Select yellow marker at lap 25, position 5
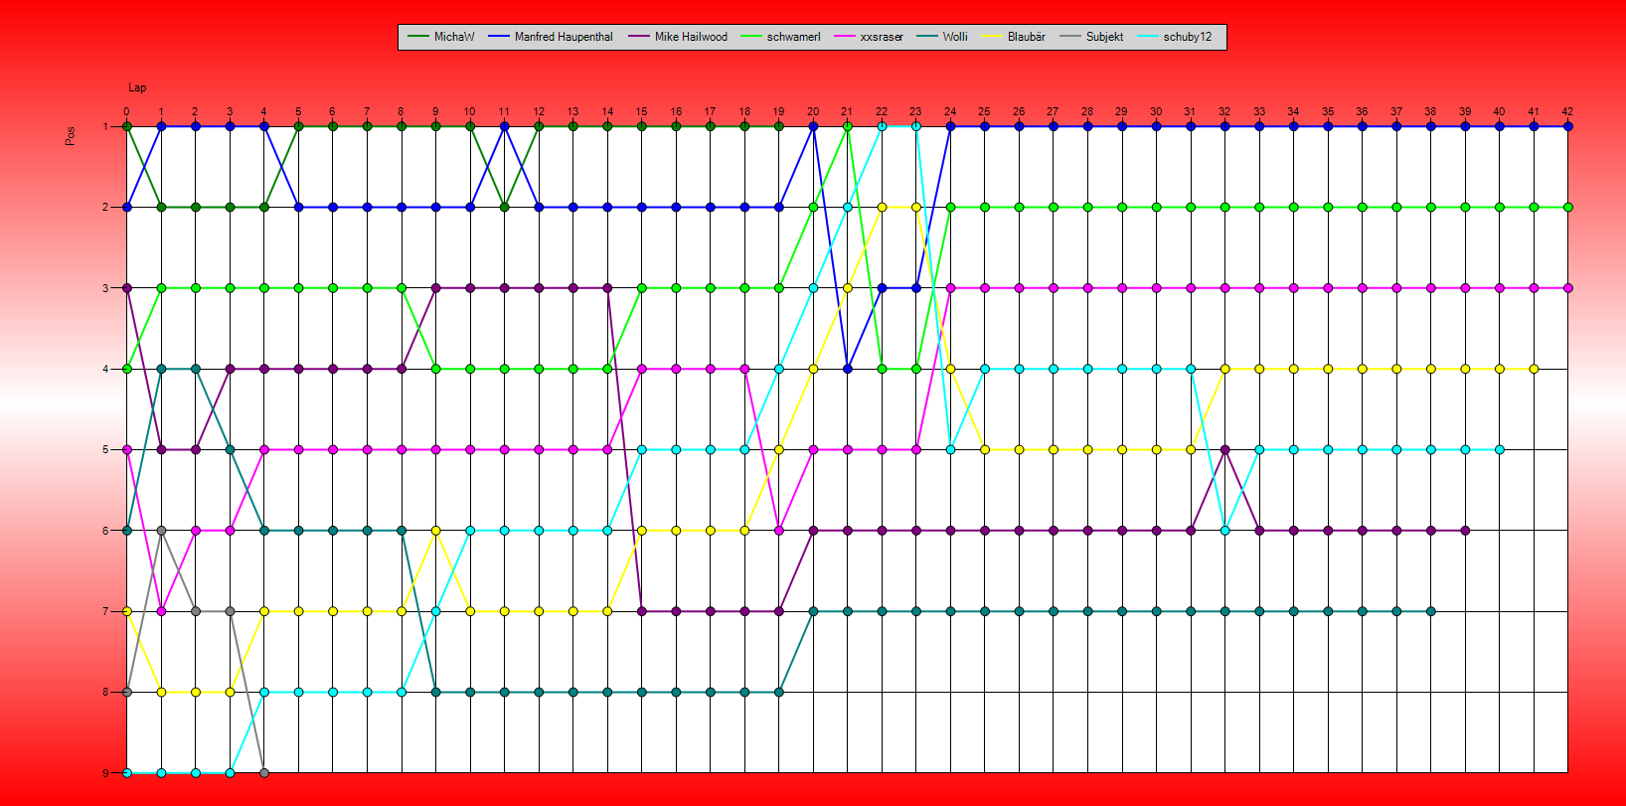Screen dimensions: 1626x806 point(985,449)
